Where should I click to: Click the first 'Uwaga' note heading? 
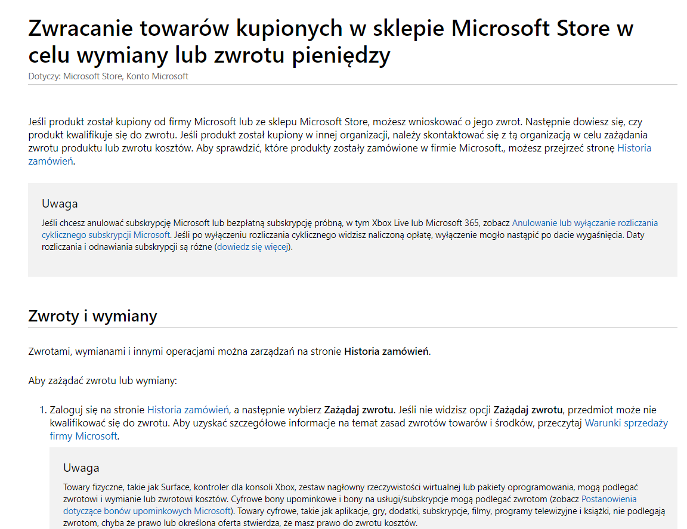tap(60, 204)
